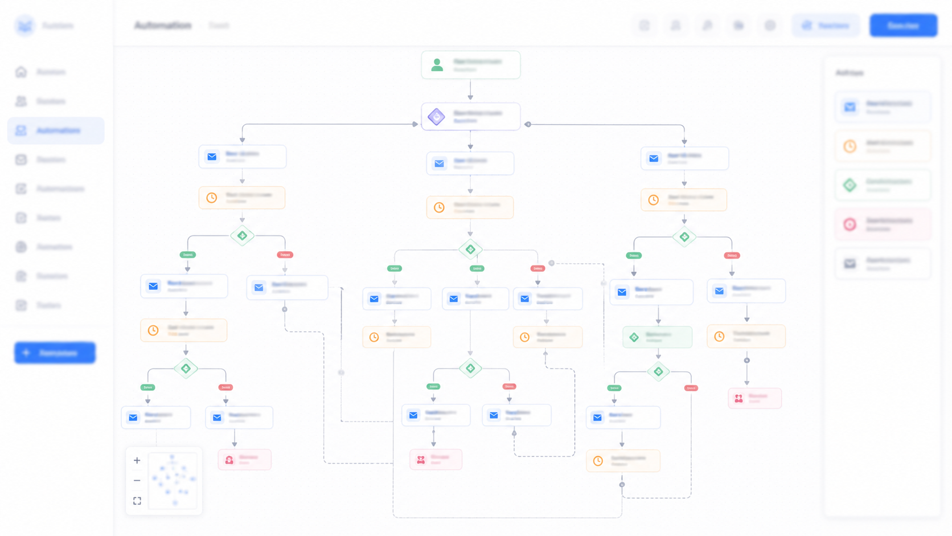Screen dimensions: 952x536
Task: Select the highlighted Automations sidebar item
Action: coord(56,130)
